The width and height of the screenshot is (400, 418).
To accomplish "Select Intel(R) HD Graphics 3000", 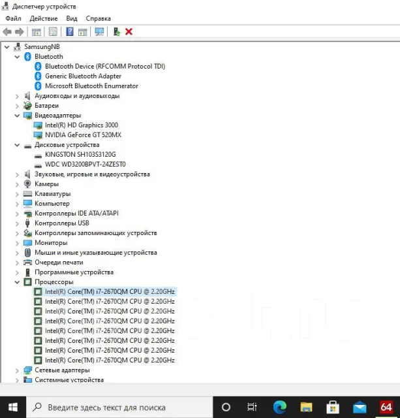I will 82,125.
